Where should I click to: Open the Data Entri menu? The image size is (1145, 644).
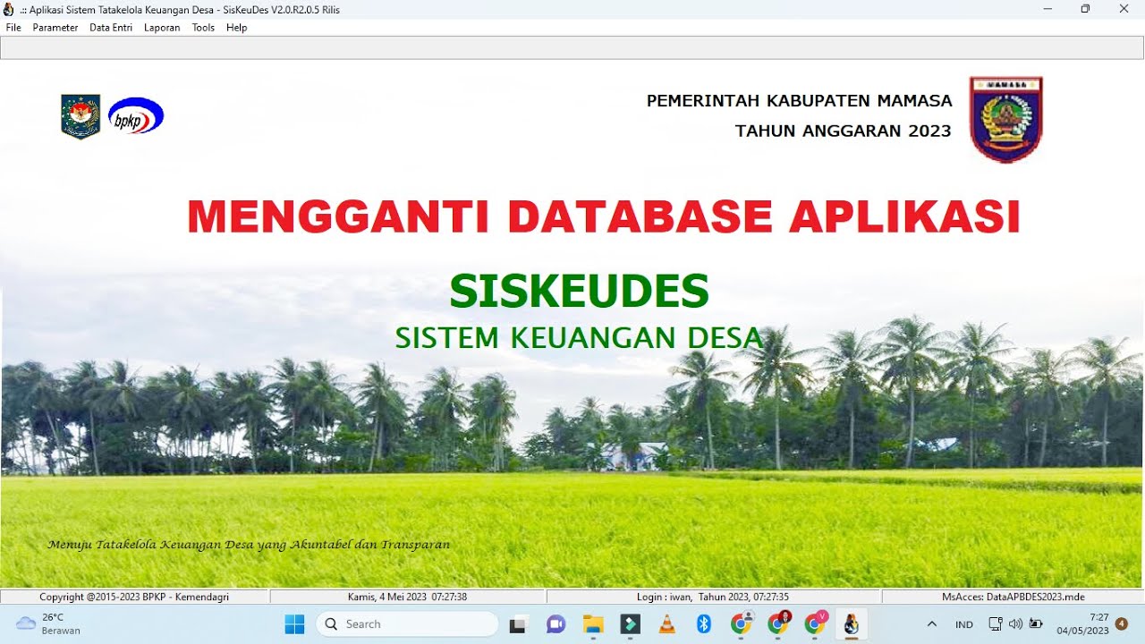point(111,28)
